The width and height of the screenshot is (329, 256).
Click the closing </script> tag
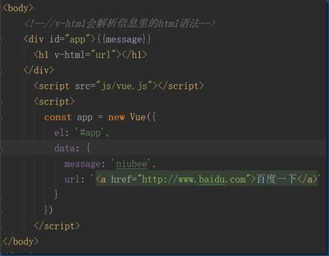(57, 226)
